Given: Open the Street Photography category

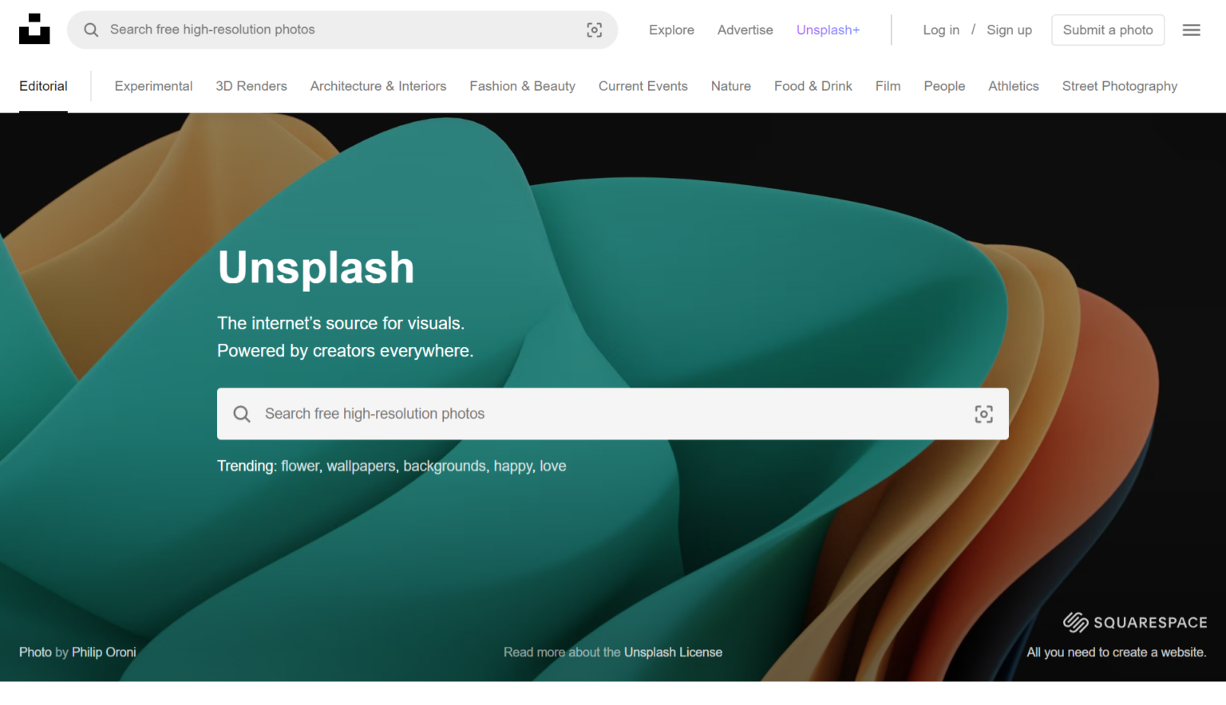Looking at the screenshot, I should point(1119,86).
